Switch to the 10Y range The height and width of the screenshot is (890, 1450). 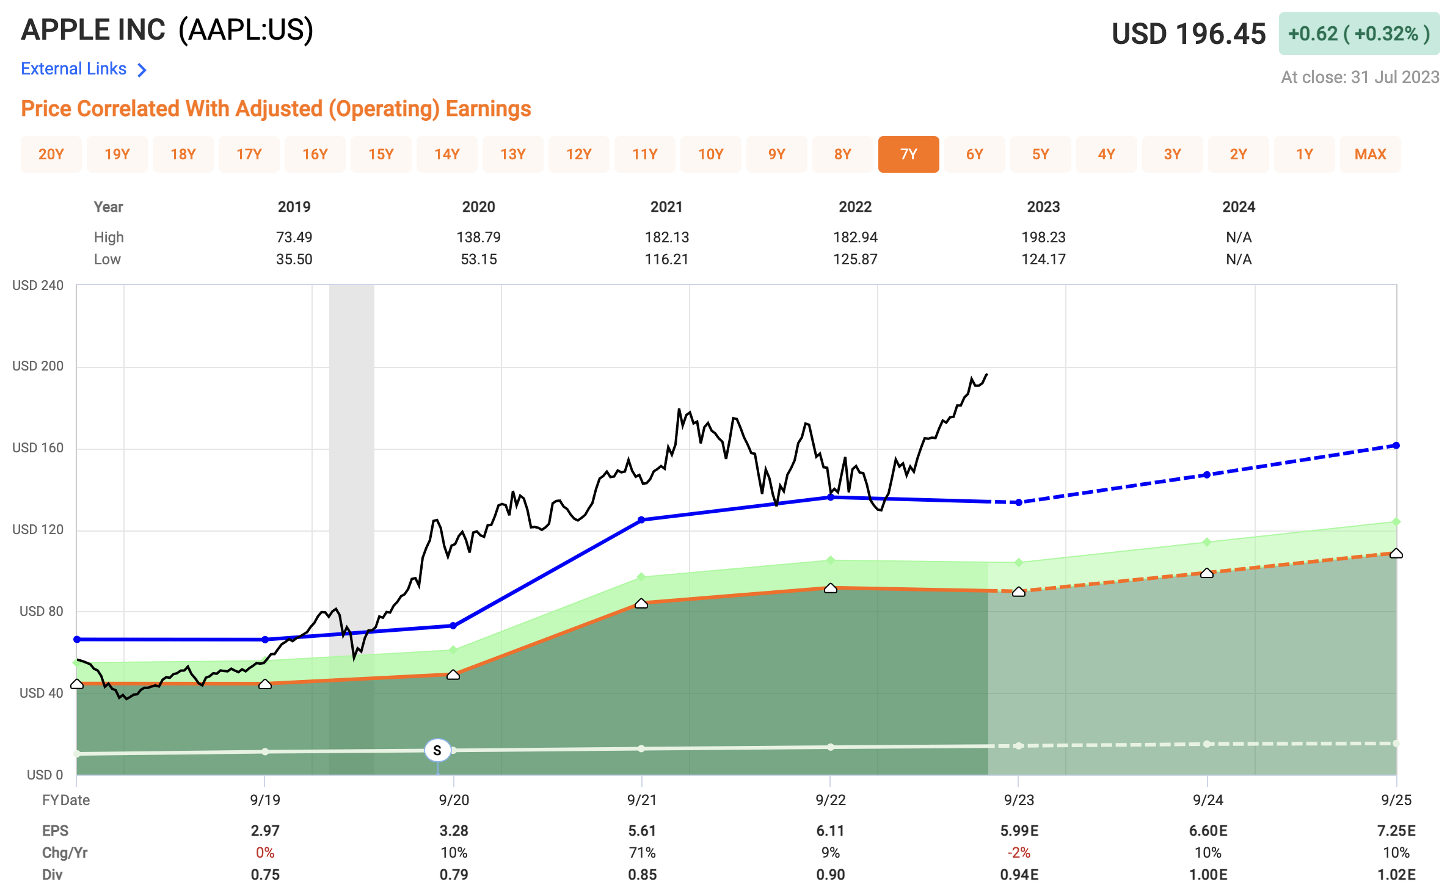click(711, 154)
